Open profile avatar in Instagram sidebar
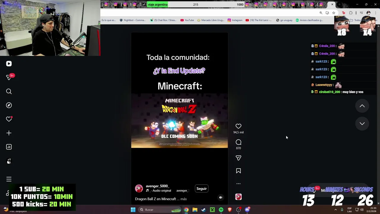The image size is (380, 214). click(x=9, y=161)
